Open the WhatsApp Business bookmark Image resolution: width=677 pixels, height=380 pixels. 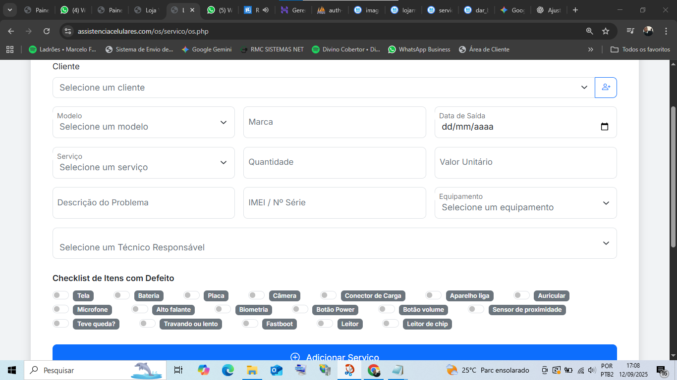(419, 49)
